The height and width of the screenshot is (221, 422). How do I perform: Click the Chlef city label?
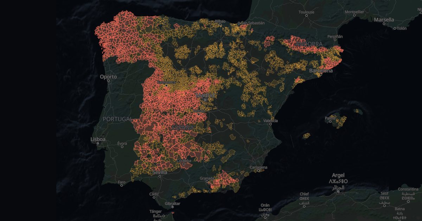pyautogui.click(x=304, y=194)
